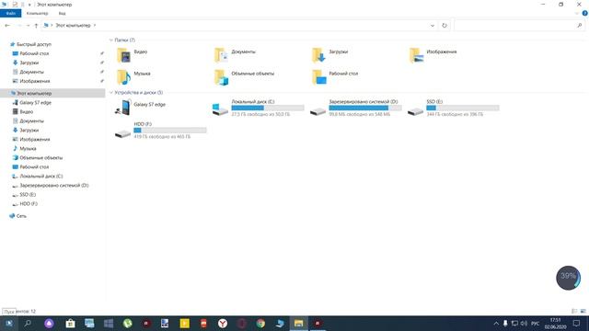This screenshot has width=589, height=331.
Task: Open the Вид ribbon tab
Action: (62, 13)
